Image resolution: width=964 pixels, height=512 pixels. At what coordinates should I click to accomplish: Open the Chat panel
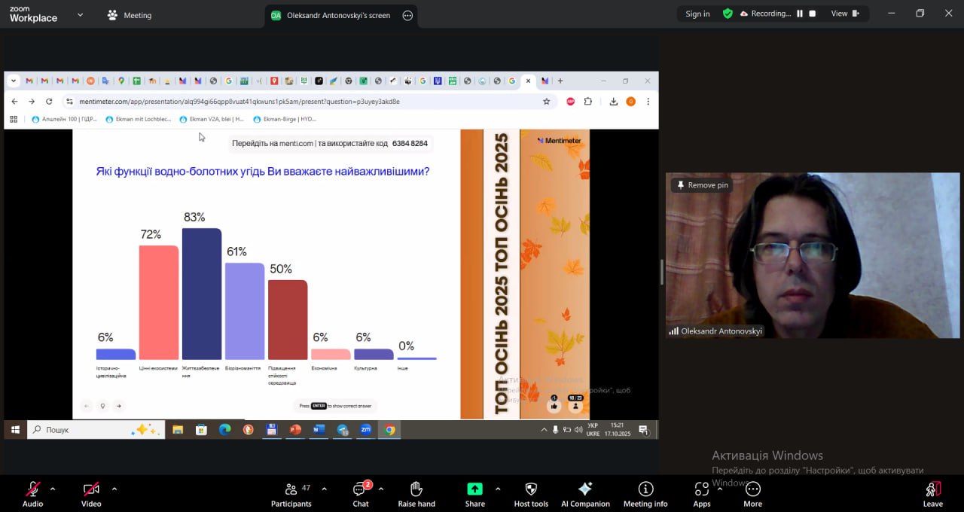click(x=361, y=494)
